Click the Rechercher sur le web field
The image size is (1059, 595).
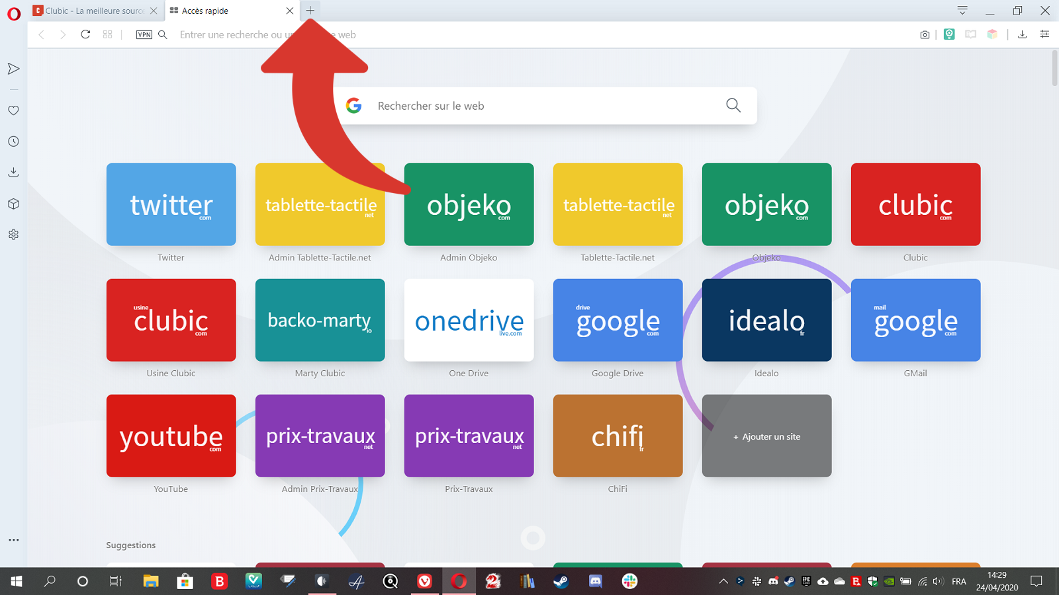pos(543,106)
